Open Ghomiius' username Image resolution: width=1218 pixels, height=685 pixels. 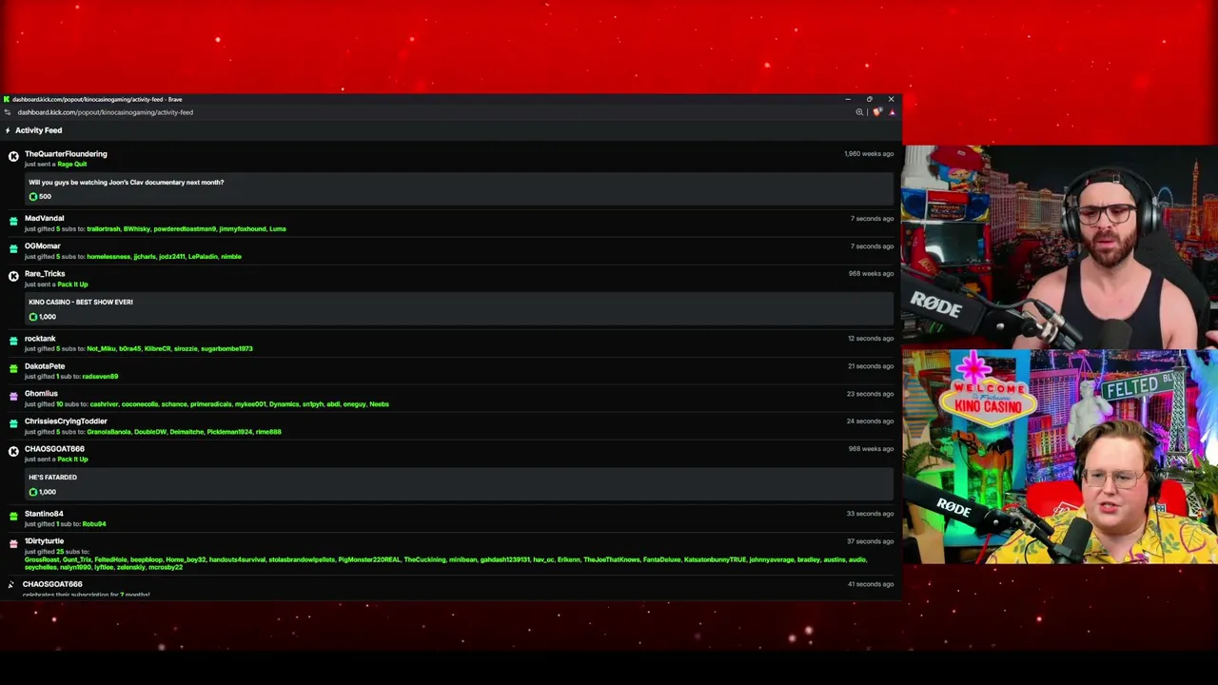pos(41,394)
